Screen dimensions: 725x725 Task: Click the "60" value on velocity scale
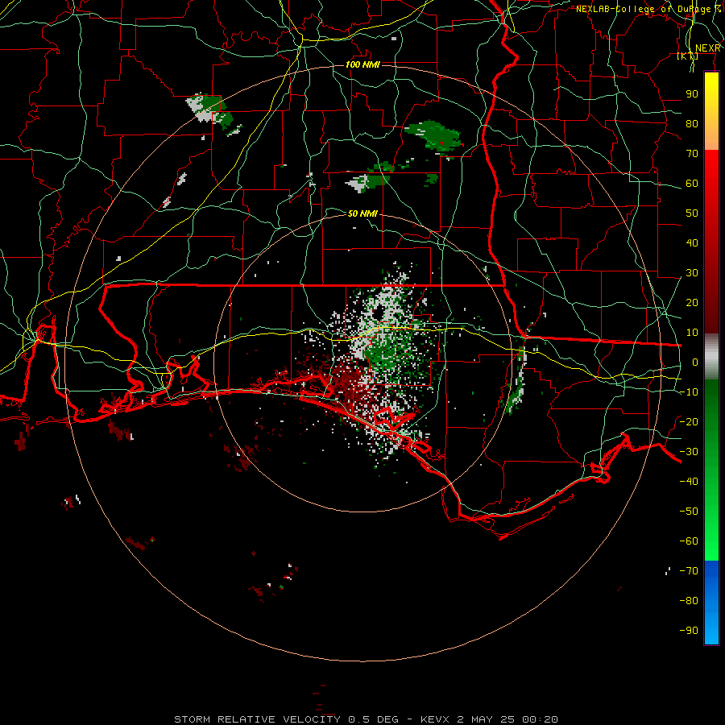(x=692, y=184)
